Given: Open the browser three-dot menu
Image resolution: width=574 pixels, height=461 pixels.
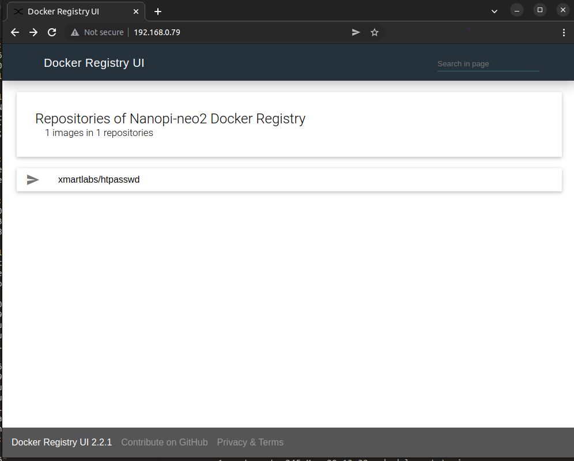Looking at the screenshot, I should [564, 32].
